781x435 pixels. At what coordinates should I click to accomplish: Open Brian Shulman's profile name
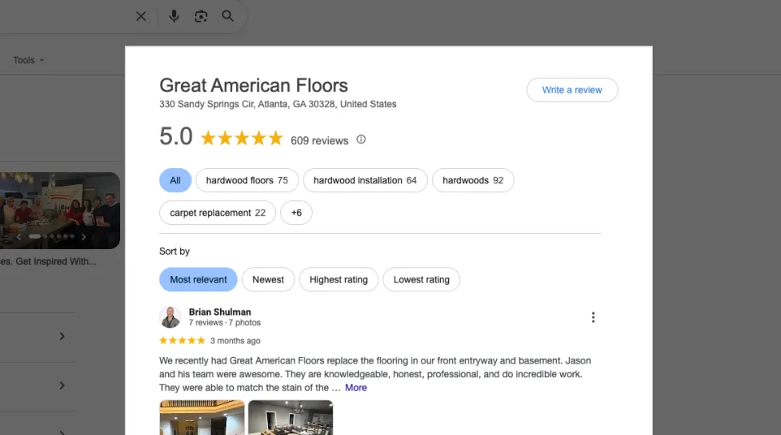pyautogui.click(x=220, y=312)
